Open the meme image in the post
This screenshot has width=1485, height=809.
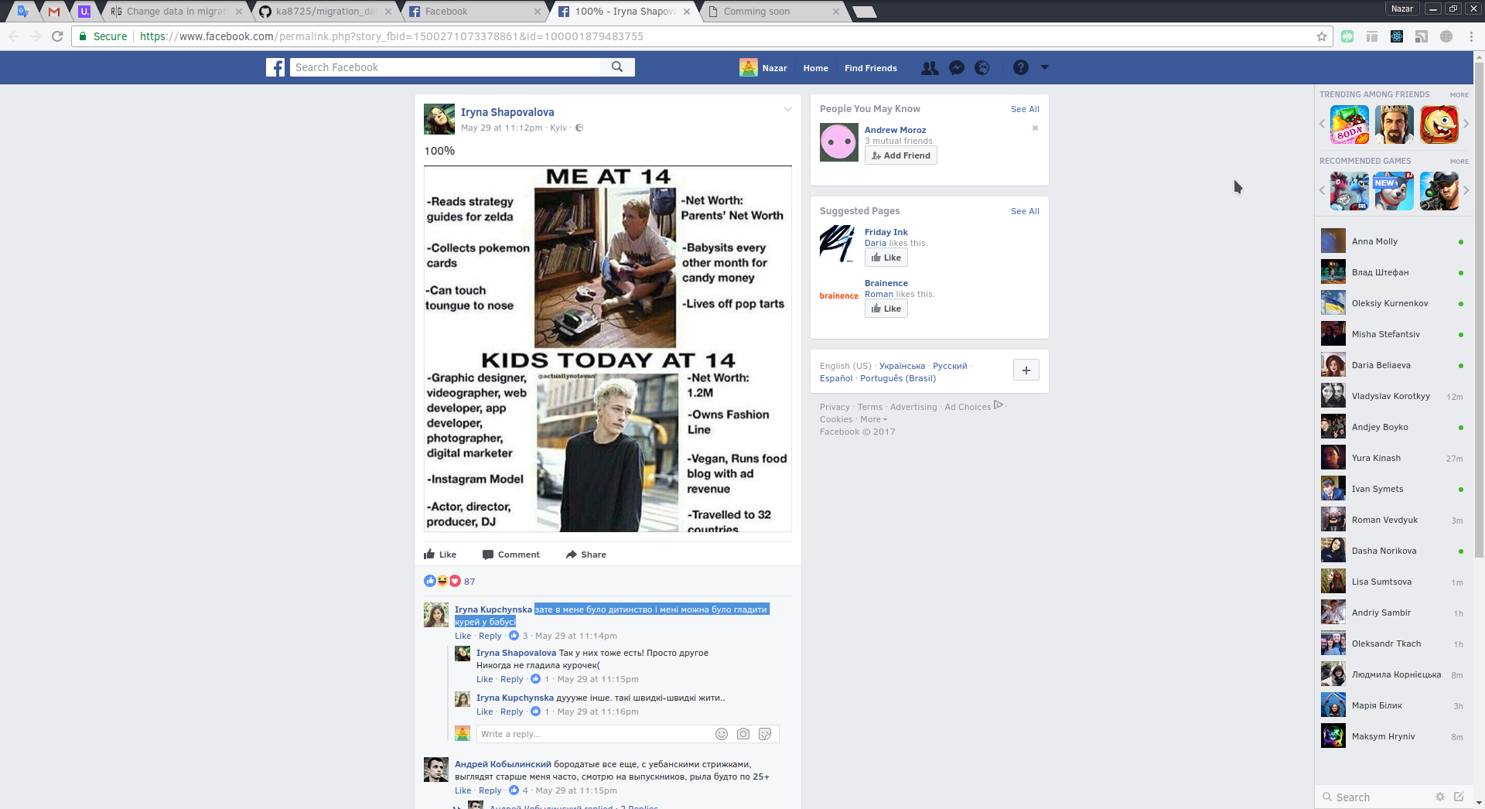coord(608,349)
